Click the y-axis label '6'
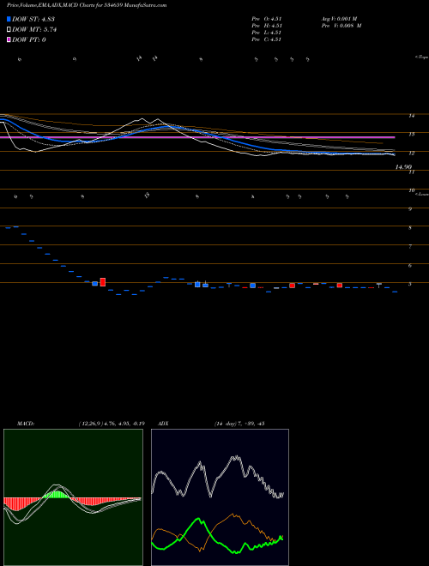429x566 pixels. click(410, 265)
